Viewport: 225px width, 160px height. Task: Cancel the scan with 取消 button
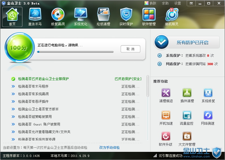(x=130, y=49)
